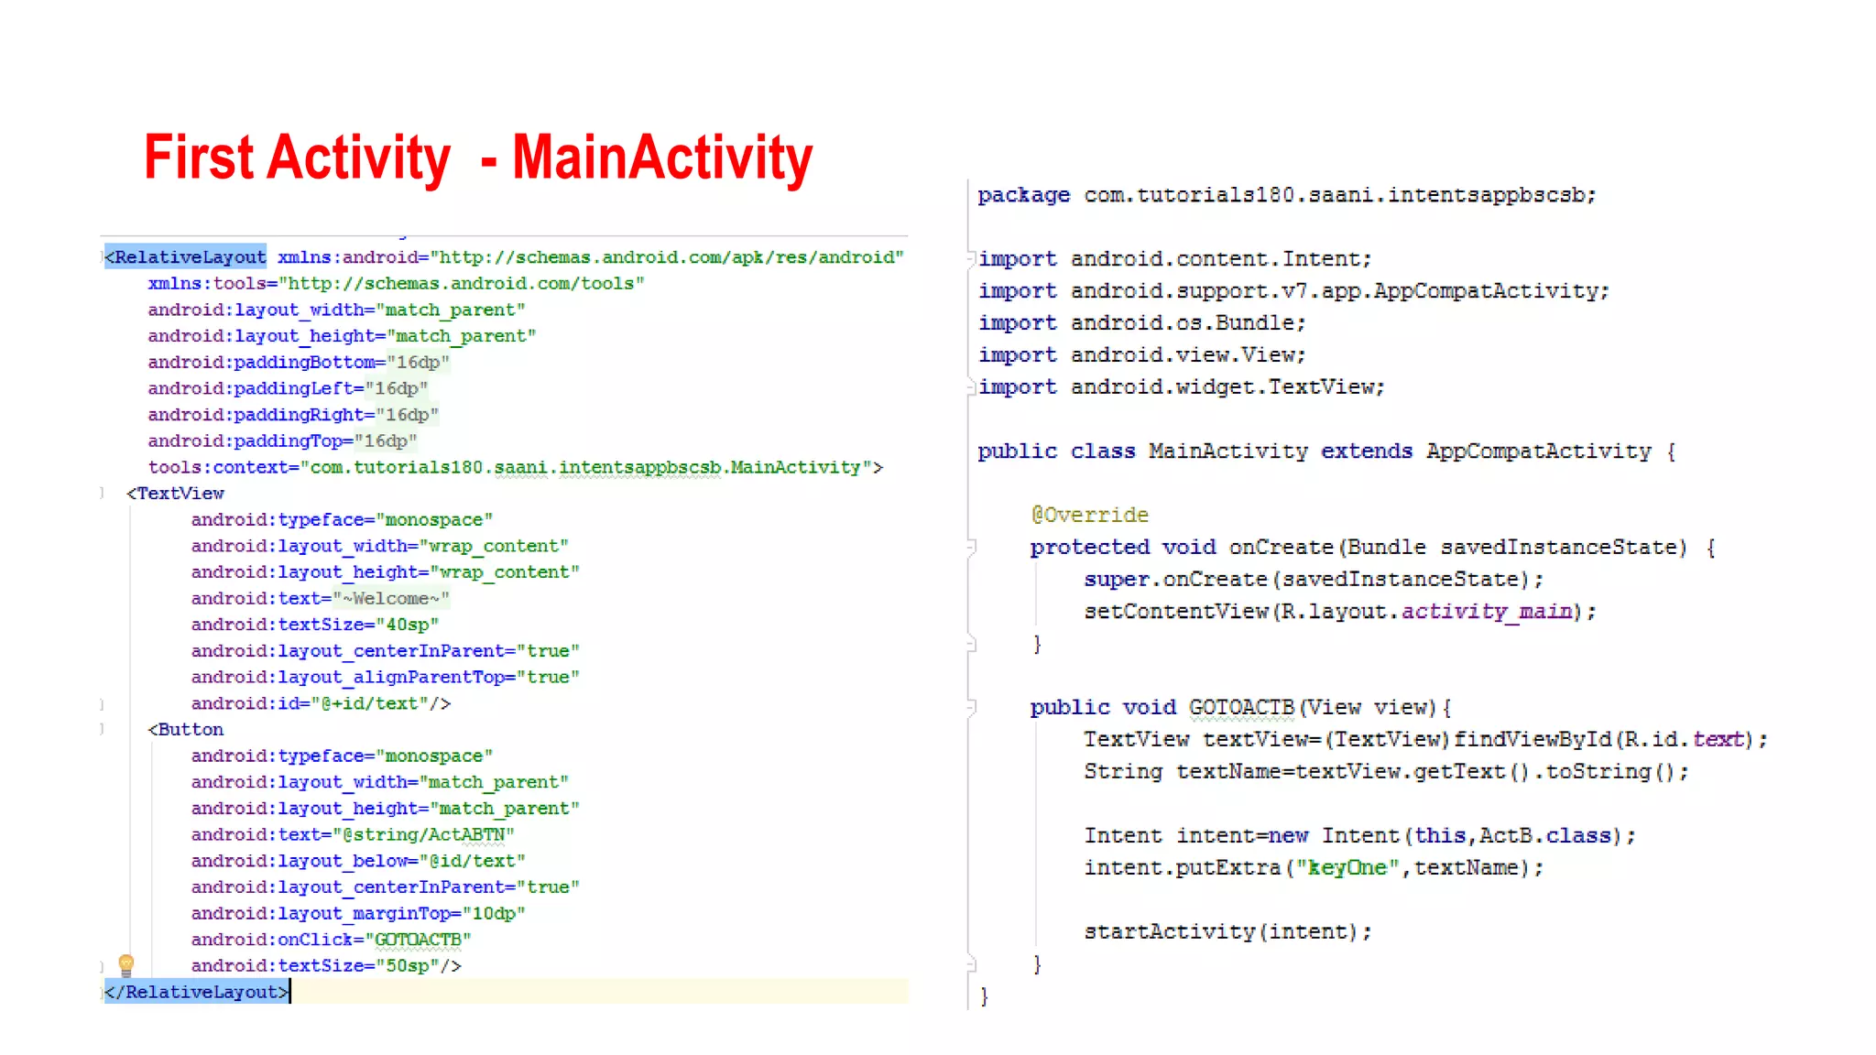
Task: Collapse the Button element fold marker
Action: point(102,729)
